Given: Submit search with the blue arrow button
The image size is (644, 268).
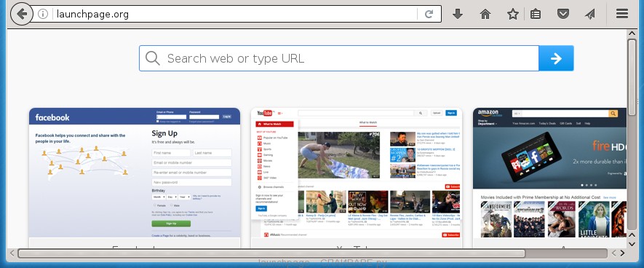Looking at the screenshot, I should pyautogui.click(x=556, y=58).
